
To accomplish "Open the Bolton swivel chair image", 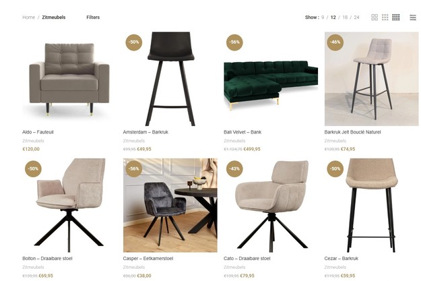I will pyautogui.click(x=69, y=206).
